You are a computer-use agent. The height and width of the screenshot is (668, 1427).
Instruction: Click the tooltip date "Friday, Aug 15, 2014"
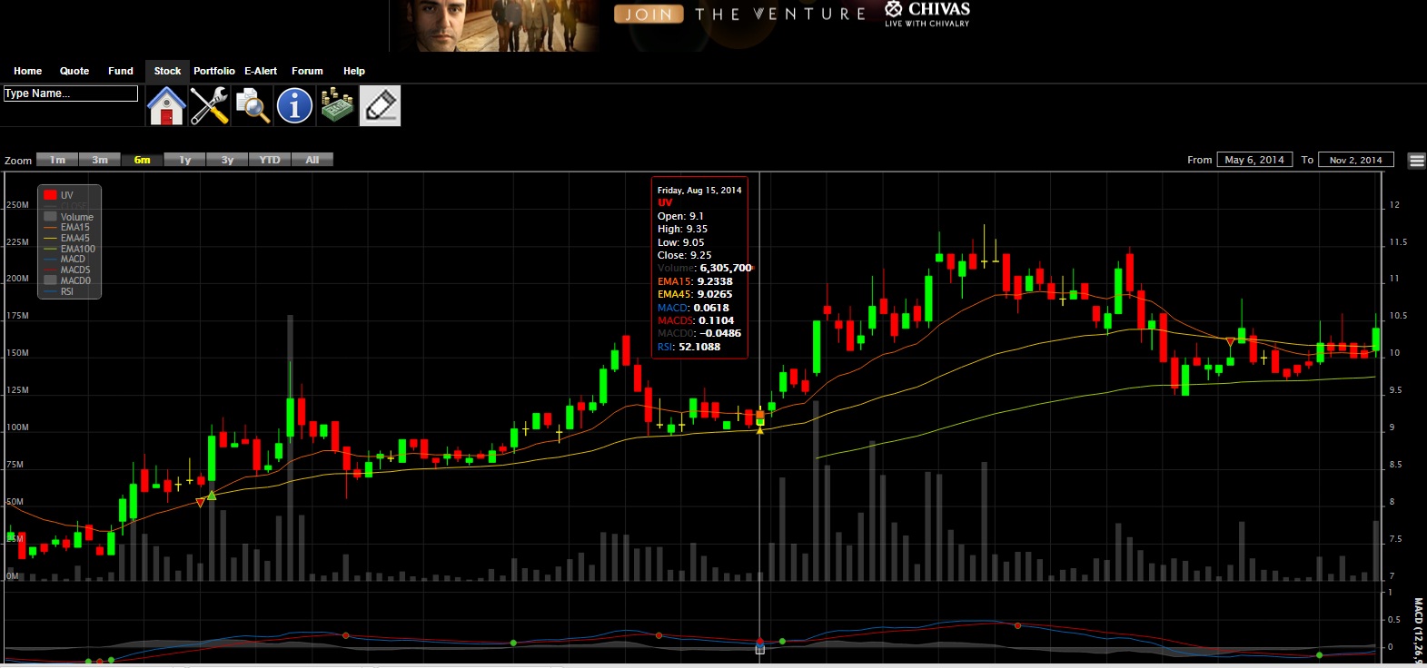tap(699, 191)
